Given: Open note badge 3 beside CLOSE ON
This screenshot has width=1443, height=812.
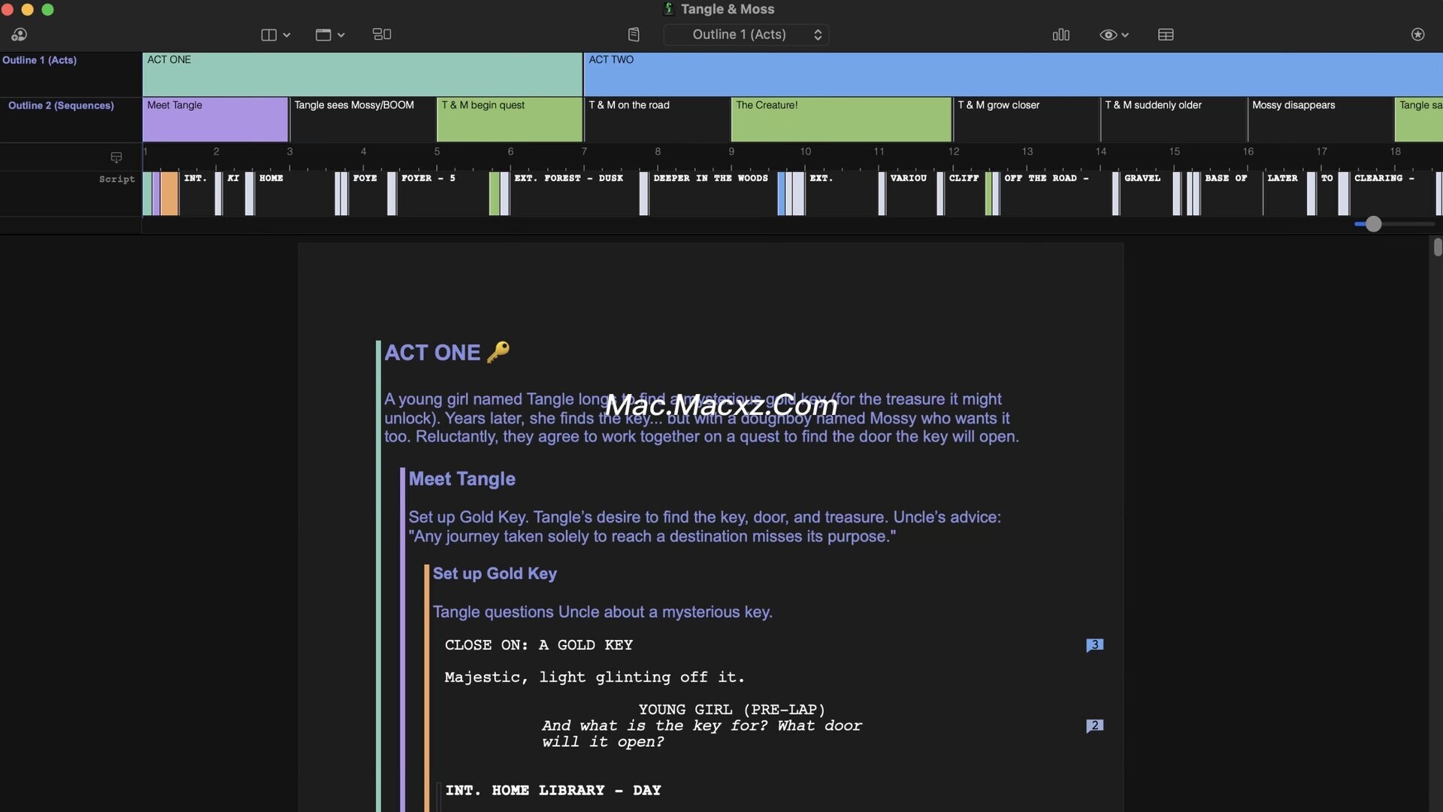Looking at the screenshot, I should 1094,645.
